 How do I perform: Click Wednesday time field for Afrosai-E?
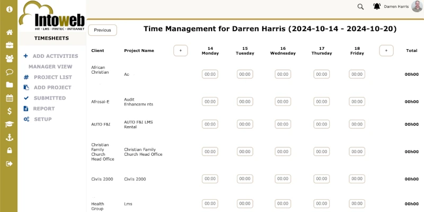click(283, 102)
